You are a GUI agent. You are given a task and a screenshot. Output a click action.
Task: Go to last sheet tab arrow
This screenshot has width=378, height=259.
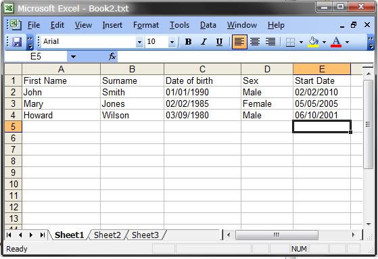click(x=42, y=235)
